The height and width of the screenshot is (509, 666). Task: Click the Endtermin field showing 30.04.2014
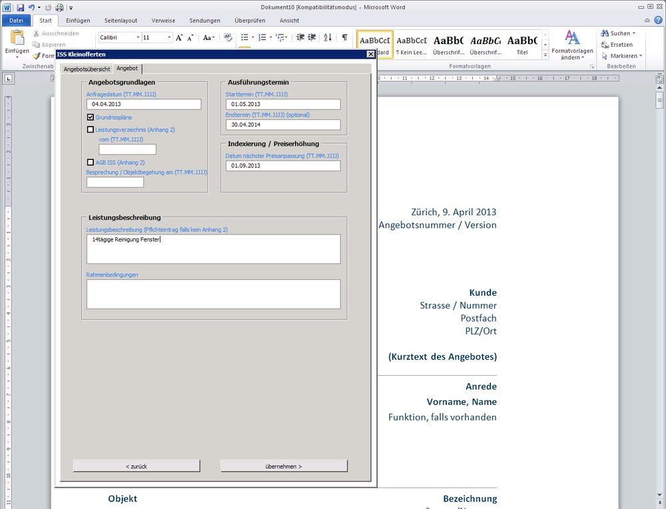point(283,125)
